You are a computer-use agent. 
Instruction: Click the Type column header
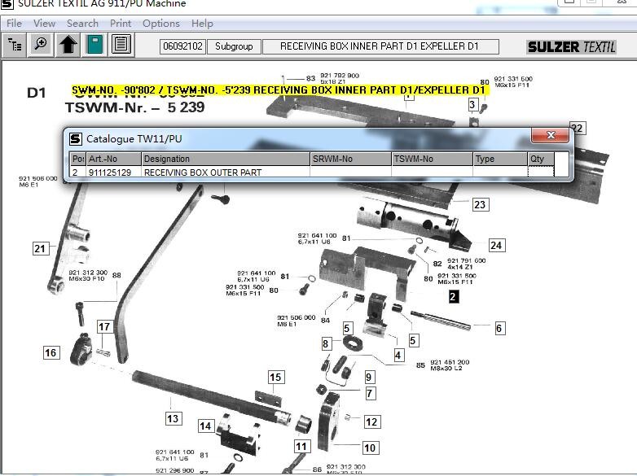[500, 159]
